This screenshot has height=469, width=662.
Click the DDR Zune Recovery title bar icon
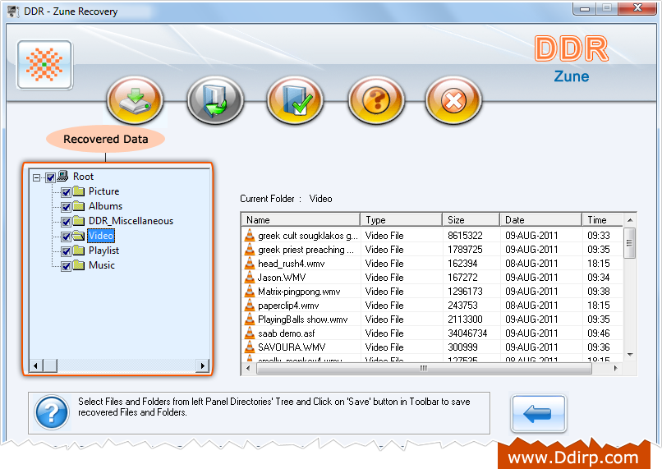(x=13, y=11)
